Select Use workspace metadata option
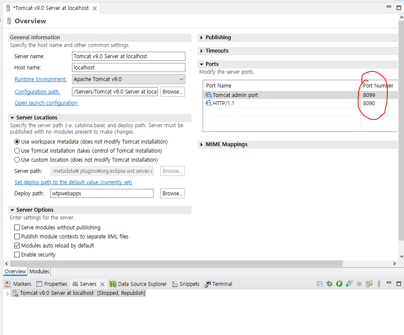 coord(17,142)
